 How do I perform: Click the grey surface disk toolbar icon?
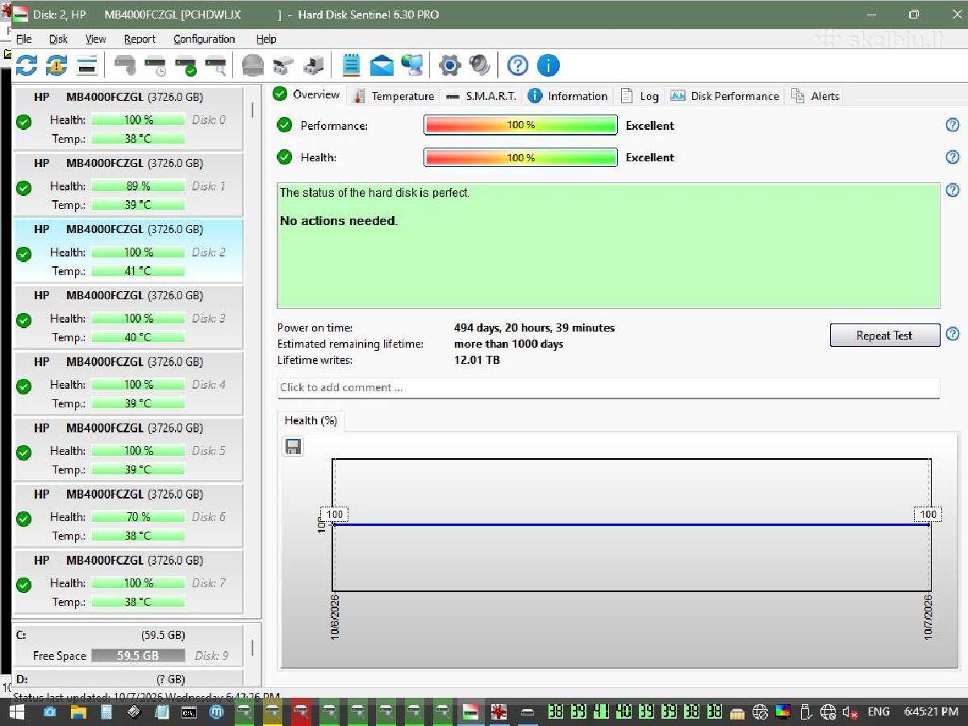point(252,65)
